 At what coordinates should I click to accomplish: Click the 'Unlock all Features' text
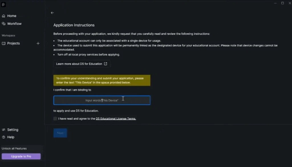(x=14, y=148)
